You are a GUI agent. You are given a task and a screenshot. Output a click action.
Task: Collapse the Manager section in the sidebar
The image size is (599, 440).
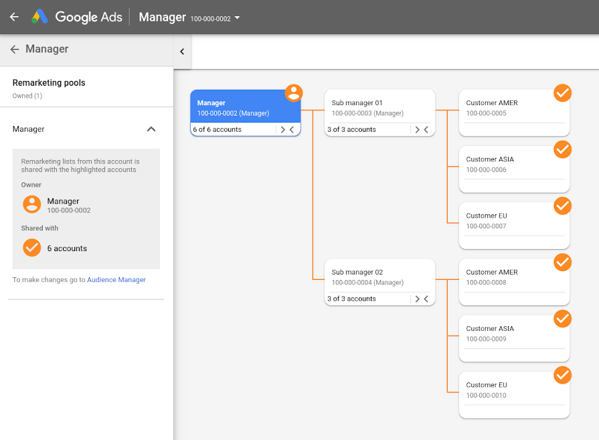point(151,129)
